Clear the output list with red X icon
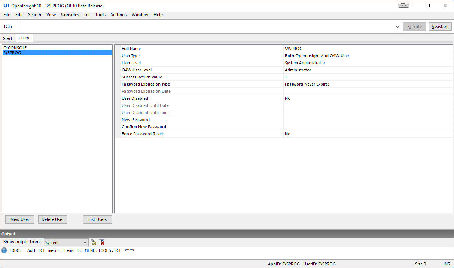This screenshot has width=454, height=268. (101, 242)
